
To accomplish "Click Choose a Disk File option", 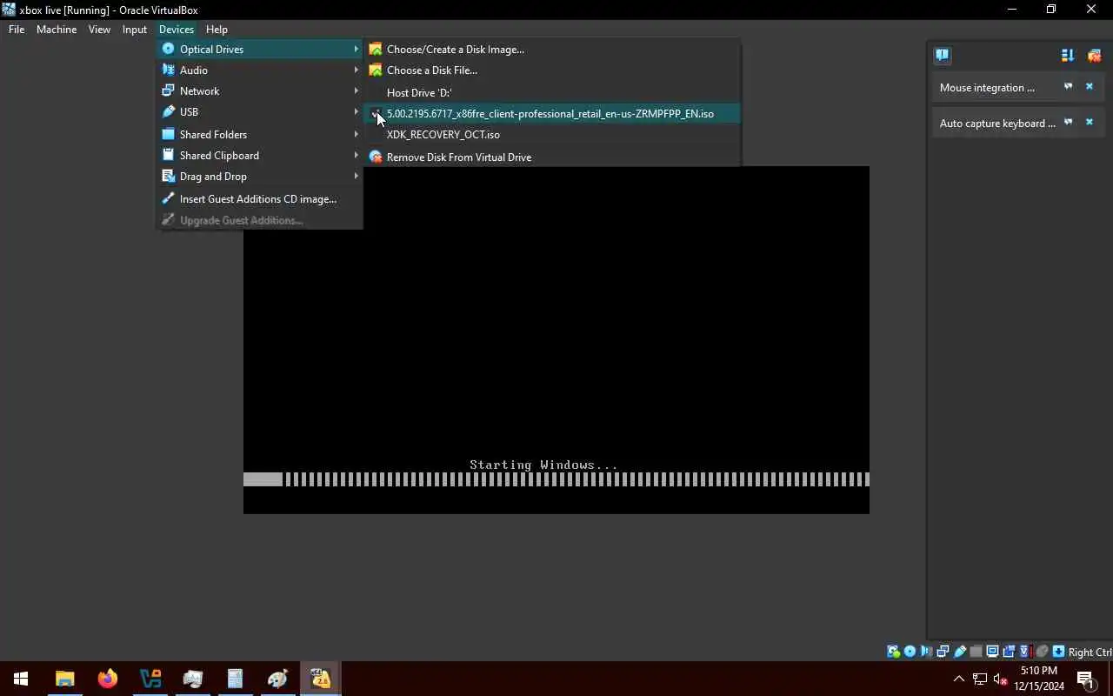I will point(552,70).
